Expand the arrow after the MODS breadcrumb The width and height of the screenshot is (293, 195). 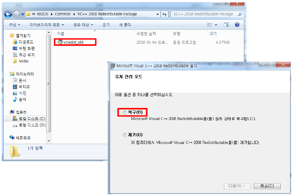point(51,14)
